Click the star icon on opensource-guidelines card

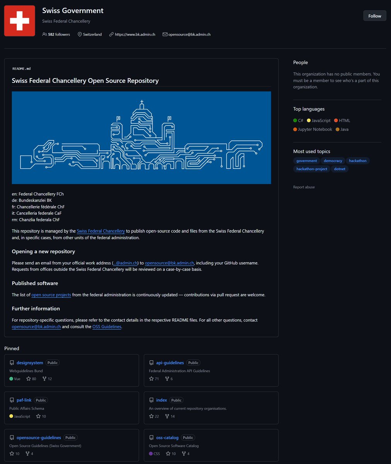pos(12,454)
